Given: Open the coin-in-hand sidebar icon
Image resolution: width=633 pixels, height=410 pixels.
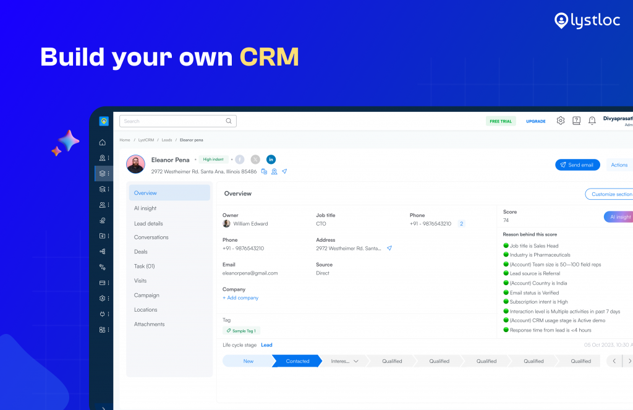Looking at the screenshot, I should 103,220.
